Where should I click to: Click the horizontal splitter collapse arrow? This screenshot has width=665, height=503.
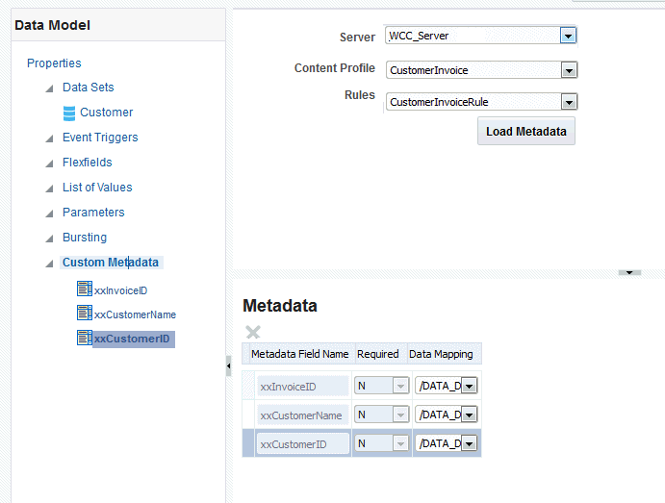(629, 272)
